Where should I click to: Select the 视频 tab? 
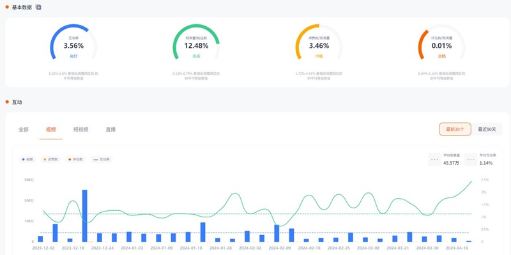[x=51, y=130]
